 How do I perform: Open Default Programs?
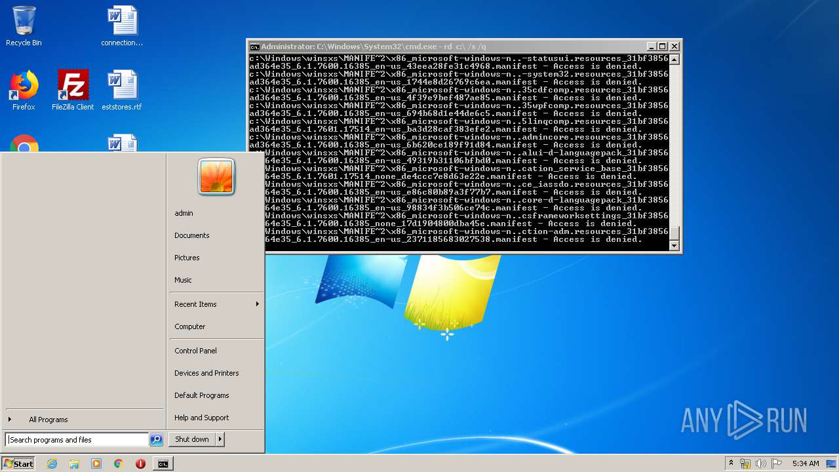tap(201, 395)
